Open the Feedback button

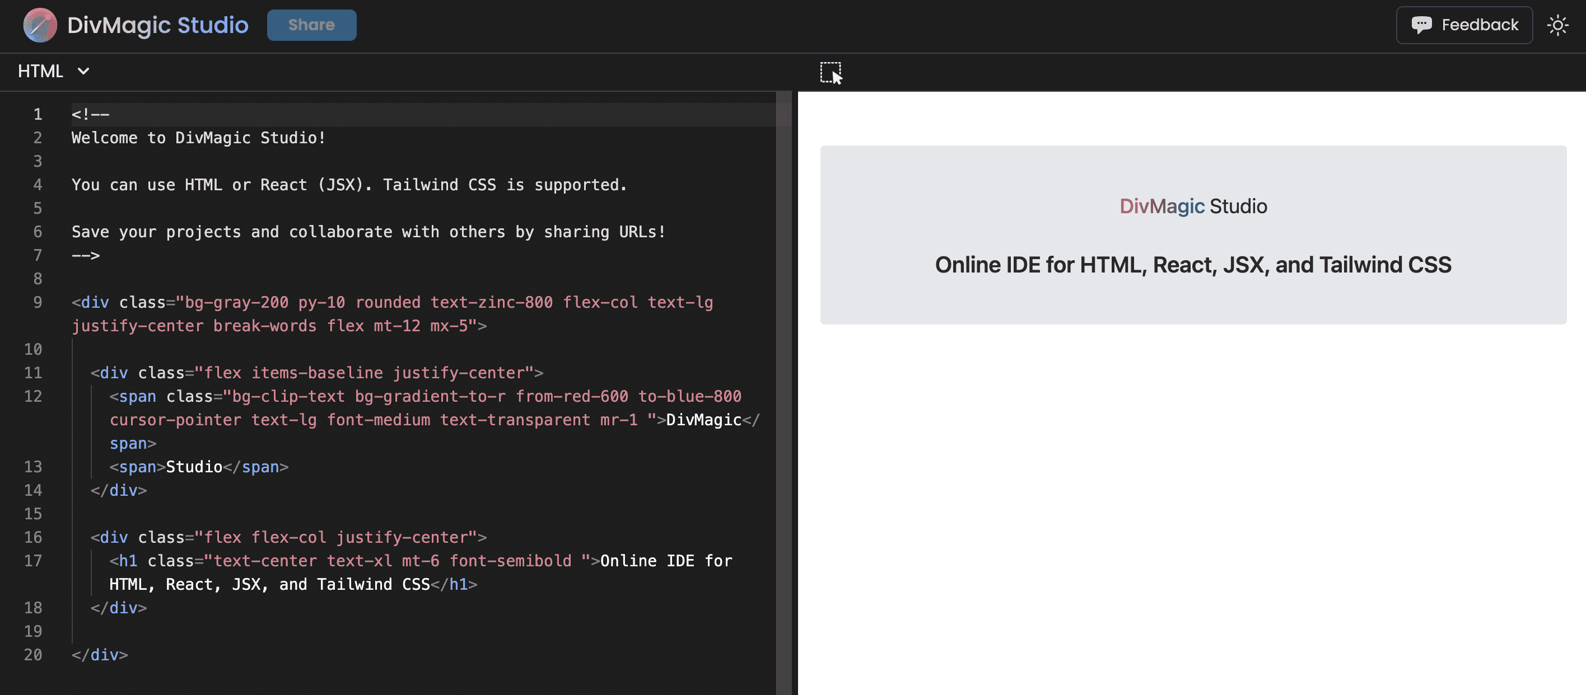point(1463,25)
